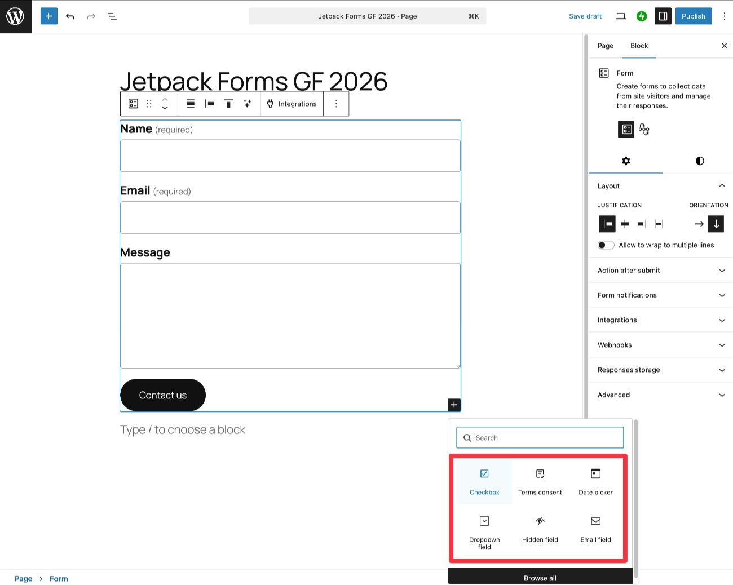Screen dimensions: 733x585
Task: Insert a Date picker block
Action: tap(595, 479)
